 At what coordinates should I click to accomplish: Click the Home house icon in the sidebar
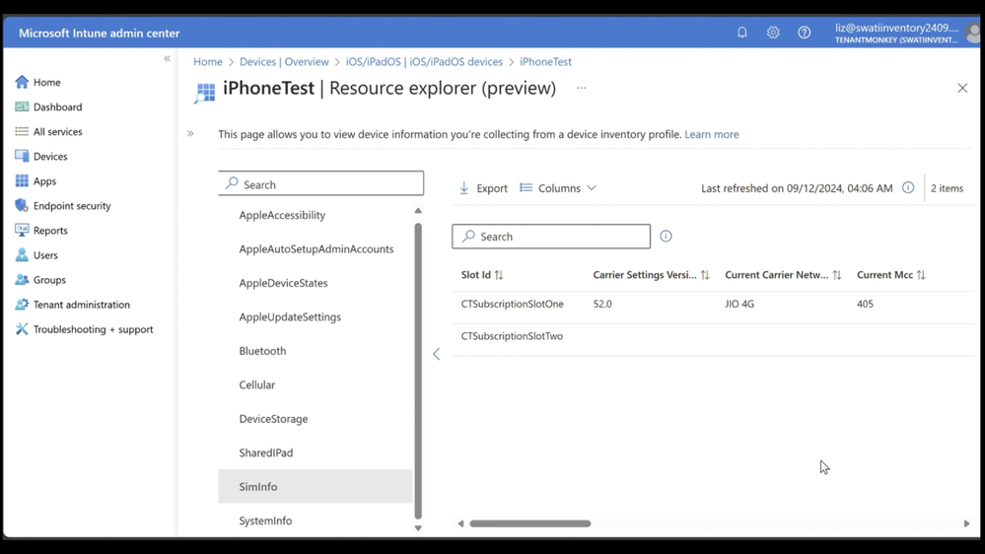[x=22, y=82]
